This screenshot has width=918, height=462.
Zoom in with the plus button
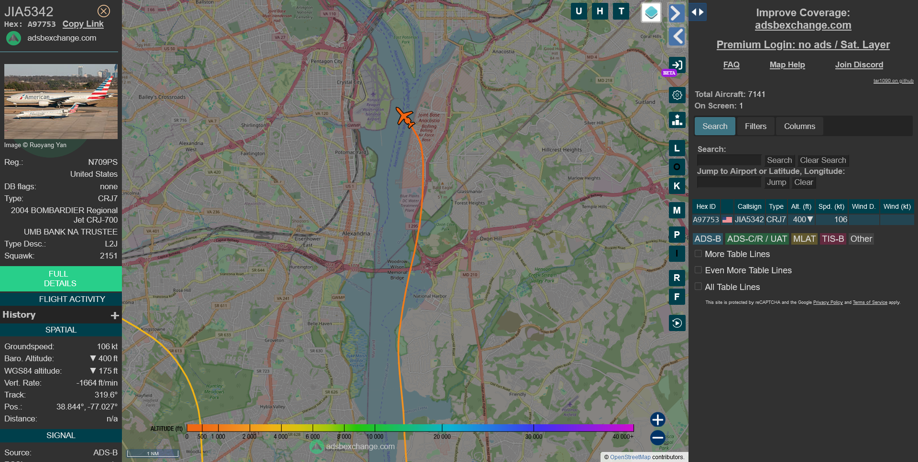pyautogui.click(x=657, y=419)
